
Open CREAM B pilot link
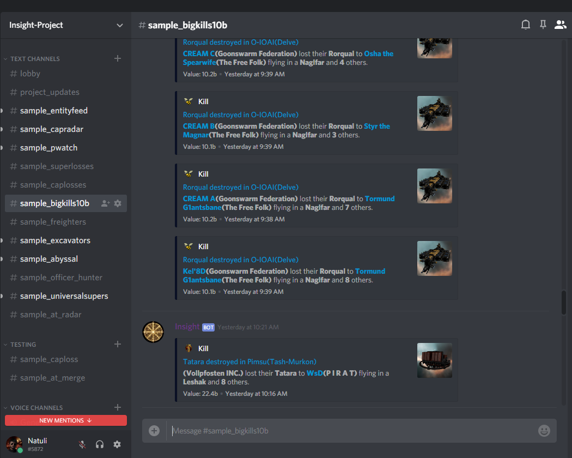point(199,126)
